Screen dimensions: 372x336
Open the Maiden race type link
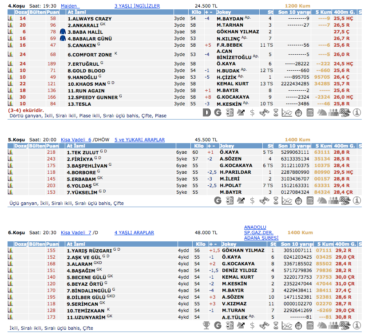point(75,6)
